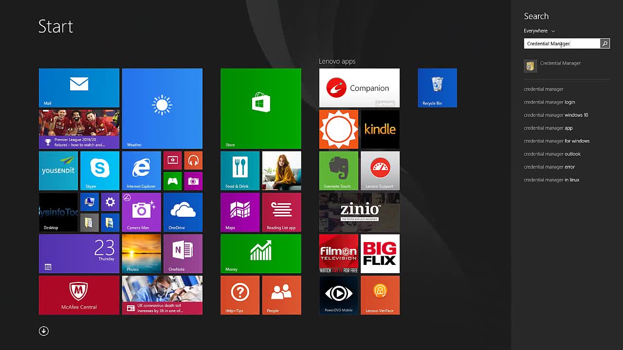Click the magnifier search button

(x=605, y=44)
